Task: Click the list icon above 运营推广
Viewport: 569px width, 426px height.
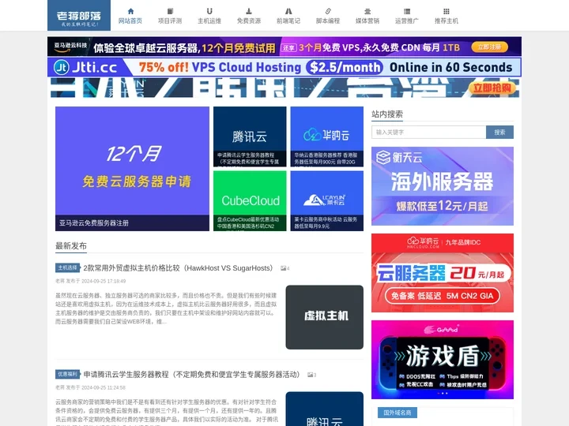Action: 407,11
